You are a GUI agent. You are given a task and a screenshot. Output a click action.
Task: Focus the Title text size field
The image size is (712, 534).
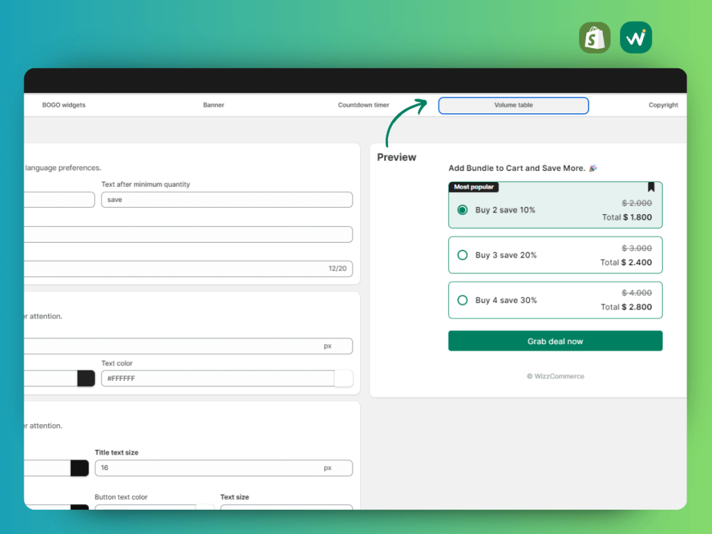(x=224, y=468)
